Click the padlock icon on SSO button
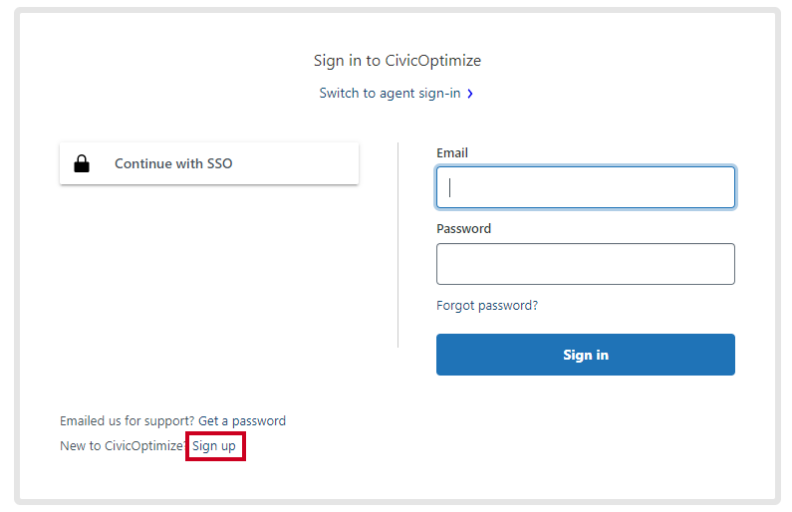The width and height of the screenshot is (792, 512). point(82,163)
